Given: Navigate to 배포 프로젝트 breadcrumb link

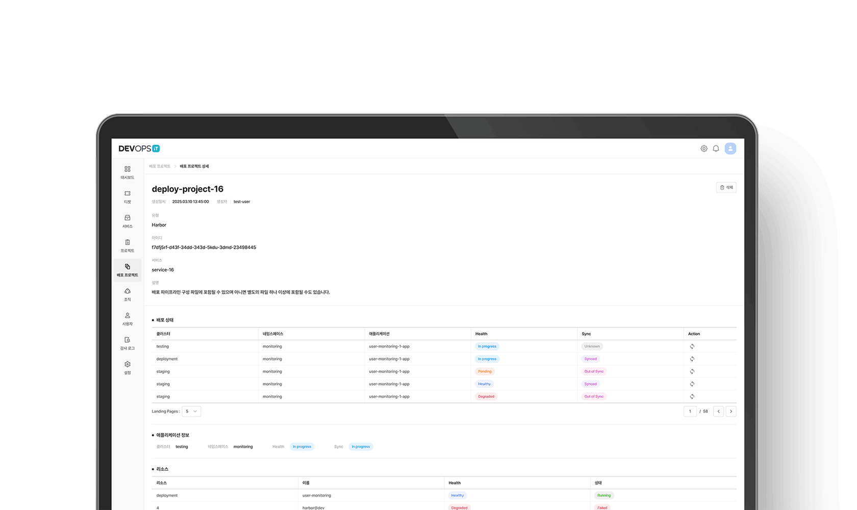Looking at the screenshot, I should tap(160, 166).
